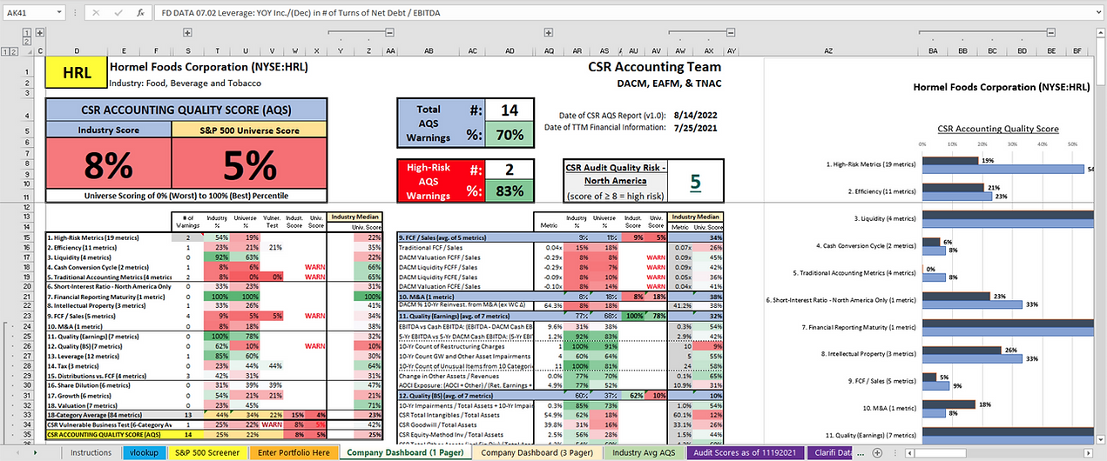Screen dimensions: 1107x461
Task: Expand the formula bar with the chevron
Action: click(1097, 13)
